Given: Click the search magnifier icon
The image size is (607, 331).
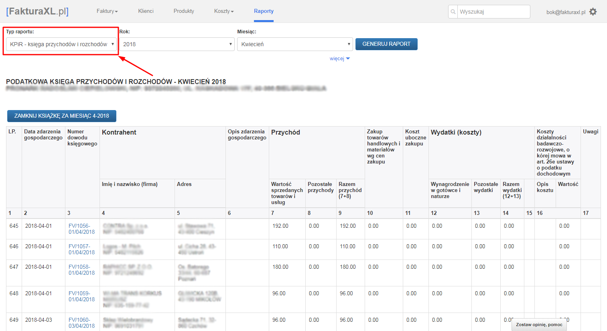Looking at the screenshot, I should 453,12.
